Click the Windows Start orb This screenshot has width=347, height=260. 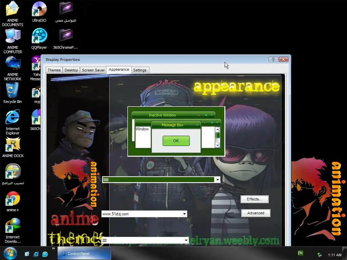pyautogui.click(x=10, y=253)
